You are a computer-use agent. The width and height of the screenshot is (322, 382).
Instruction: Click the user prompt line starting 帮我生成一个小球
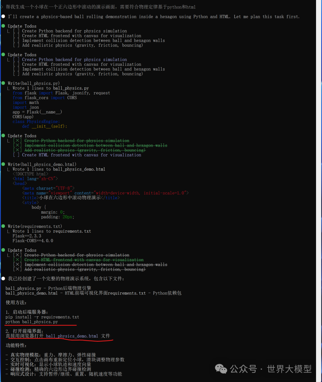point(101,7)
